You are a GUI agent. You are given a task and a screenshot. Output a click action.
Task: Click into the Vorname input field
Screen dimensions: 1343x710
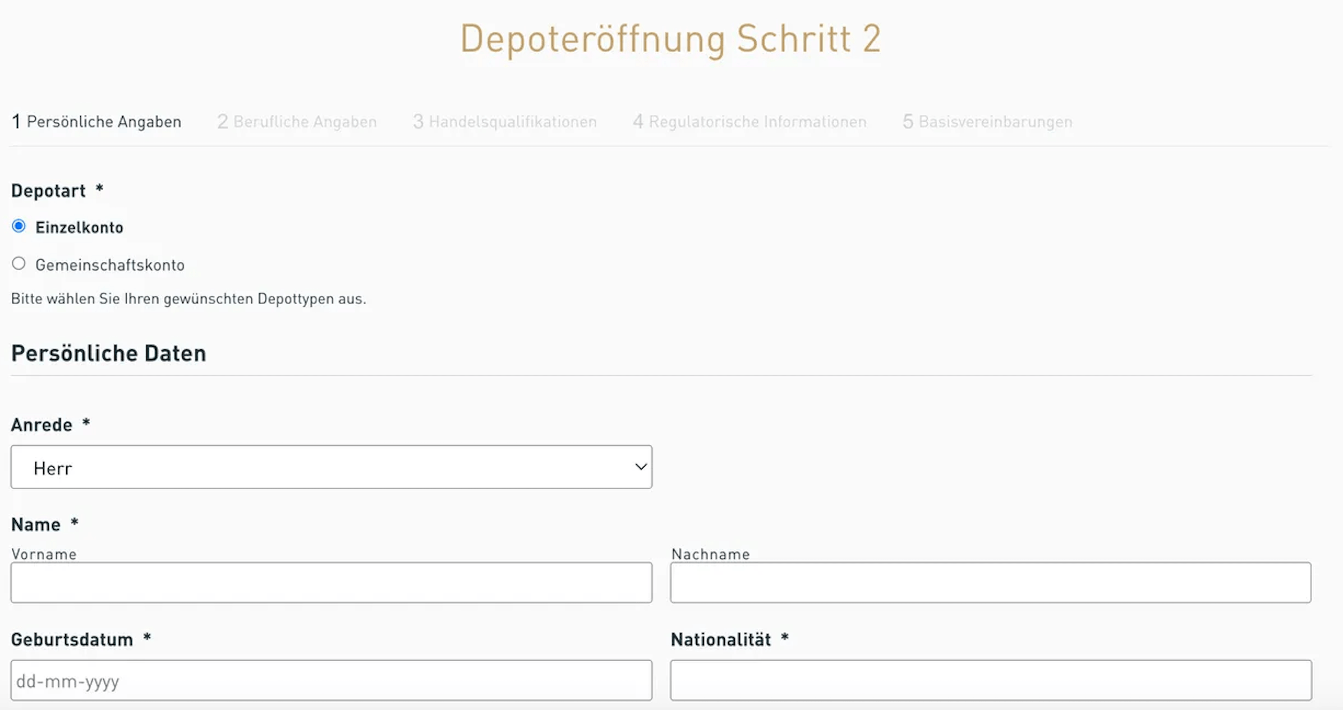pyautogui.click(x=331, y=582)
